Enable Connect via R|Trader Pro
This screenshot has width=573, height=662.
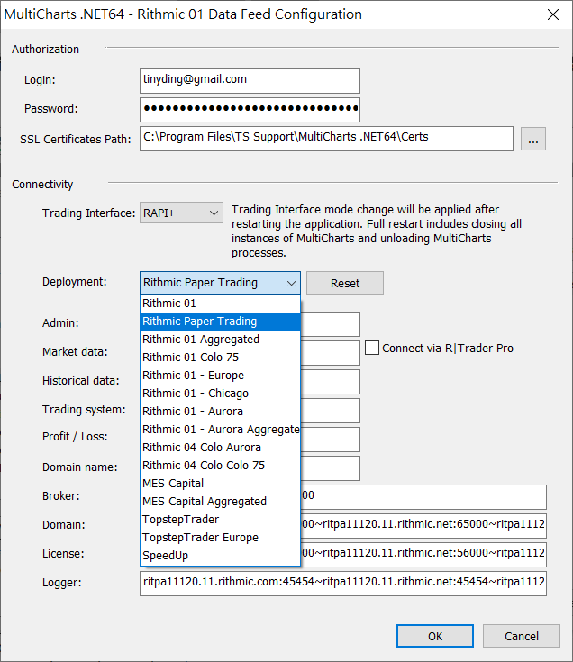(371, 348)
